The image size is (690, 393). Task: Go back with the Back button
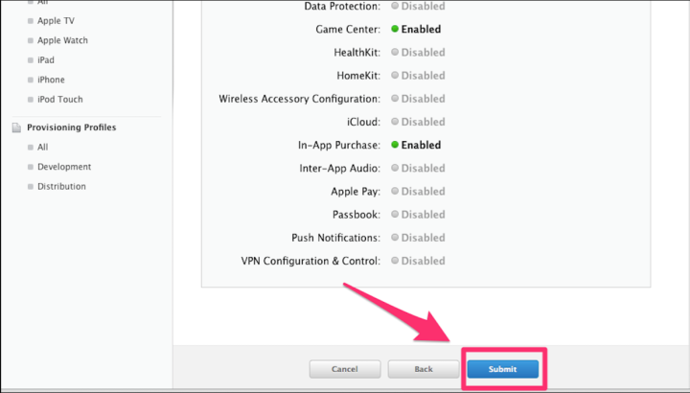tap(424, 369)
